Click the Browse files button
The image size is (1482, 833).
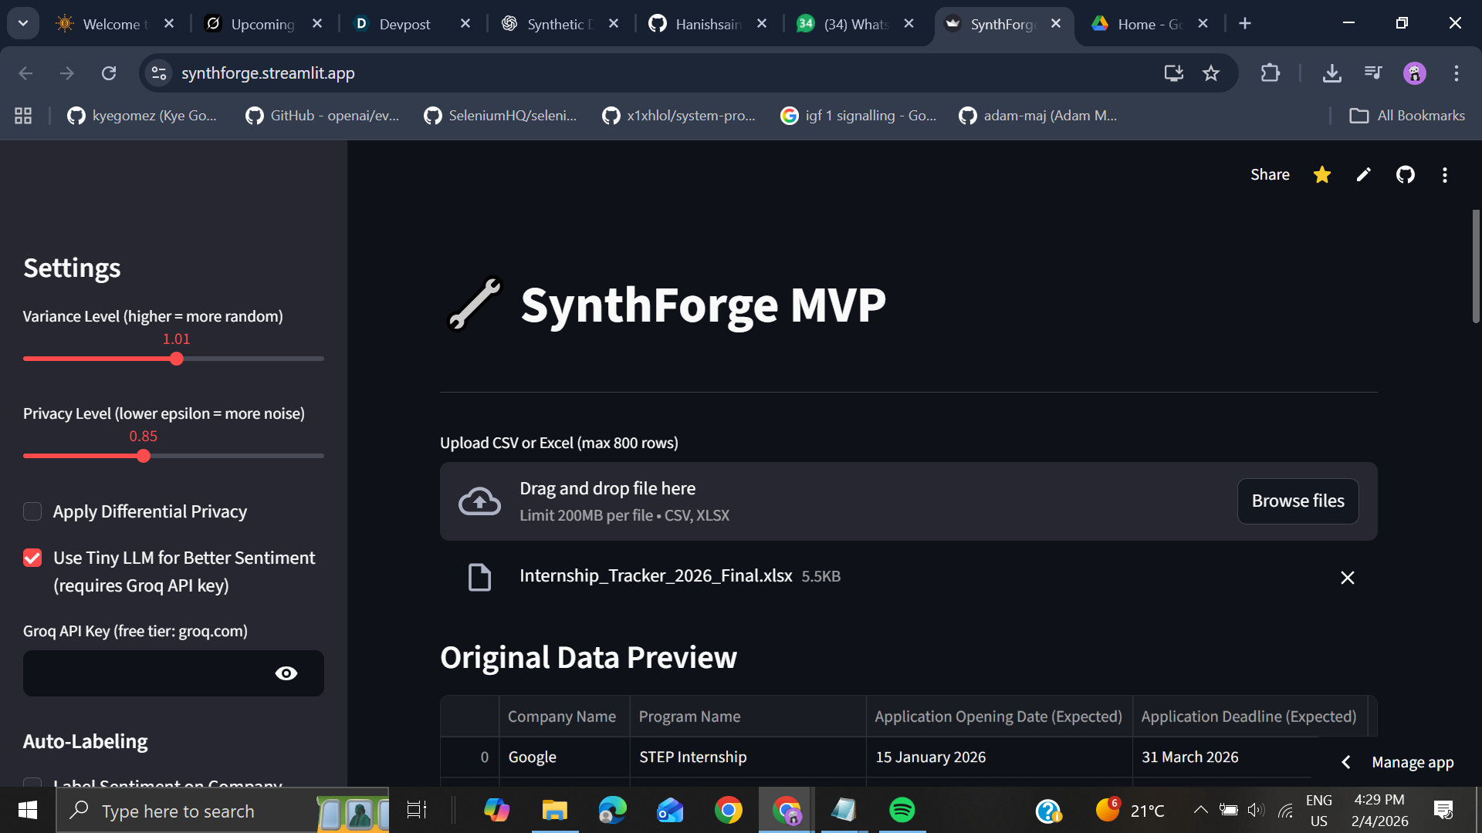(1298, 501)
